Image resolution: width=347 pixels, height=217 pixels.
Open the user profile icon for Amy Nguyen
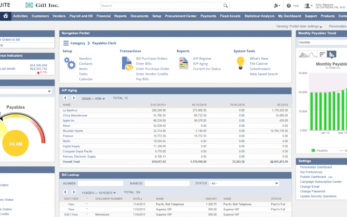(x=308, y=6)
